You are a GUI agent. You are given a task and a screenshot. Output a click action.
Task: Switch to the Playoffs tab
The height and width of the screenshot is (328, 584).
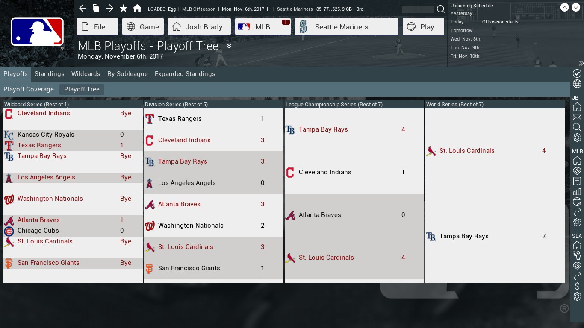[15, 74]
